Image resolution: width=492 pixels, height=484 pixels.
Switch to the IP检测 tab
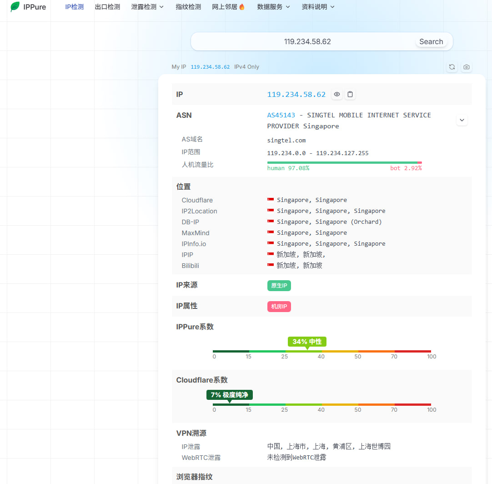coord(74,7)
